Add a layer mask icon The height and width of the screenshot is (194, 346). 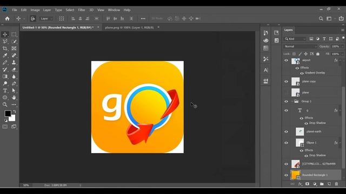pos(307,184)
